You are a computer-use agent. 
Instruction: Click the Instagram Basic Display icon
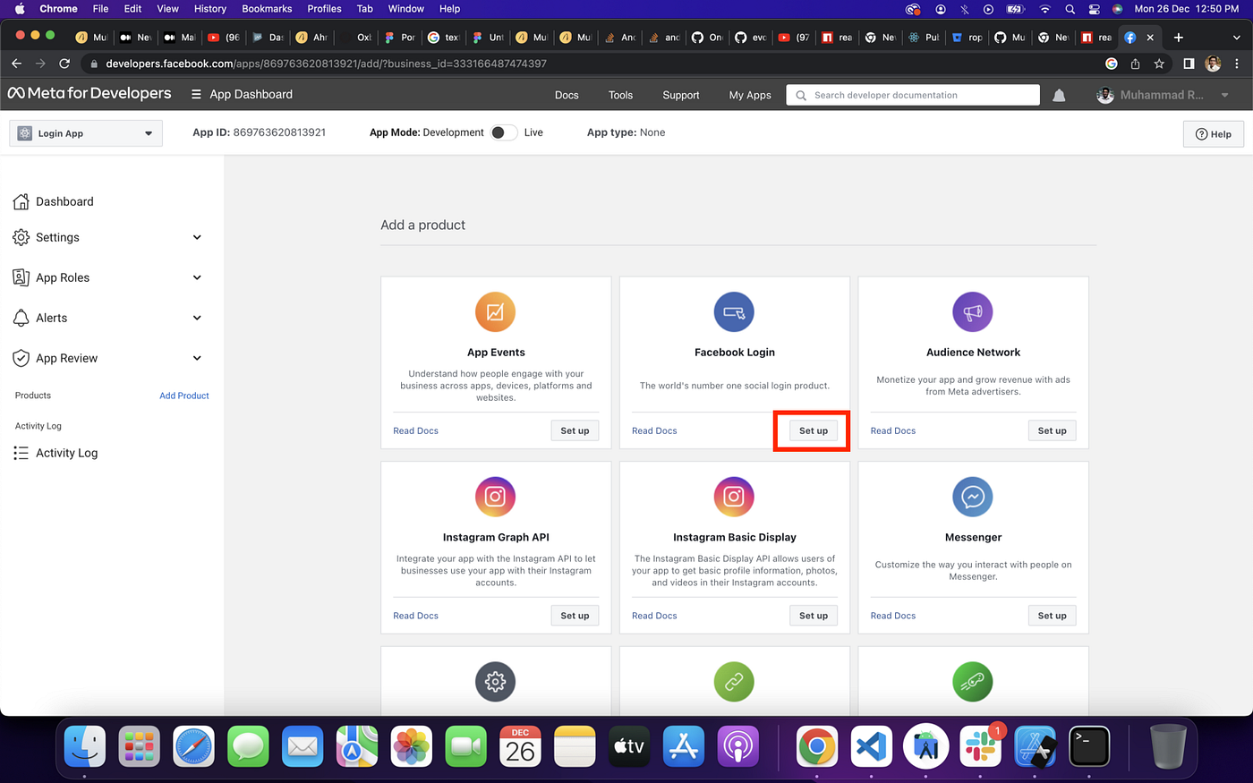(734, 497)
